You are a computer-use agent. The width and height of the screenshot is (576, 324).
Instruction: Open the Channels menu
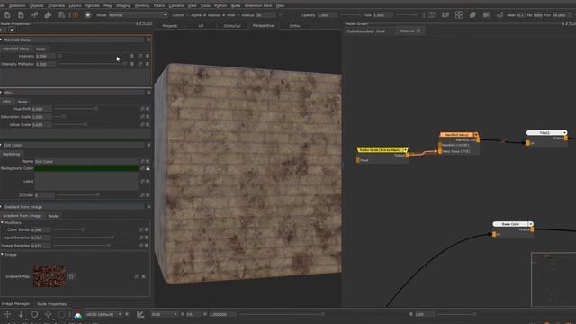[x=56, y=6]
